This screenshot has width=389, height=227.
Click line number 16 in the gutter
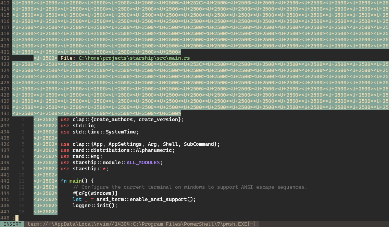pos(23,212)
